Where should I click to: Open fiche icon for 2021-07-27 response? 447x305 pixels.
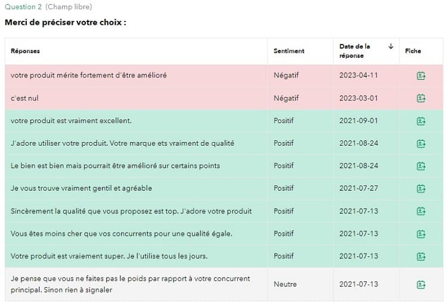[421, 188]
